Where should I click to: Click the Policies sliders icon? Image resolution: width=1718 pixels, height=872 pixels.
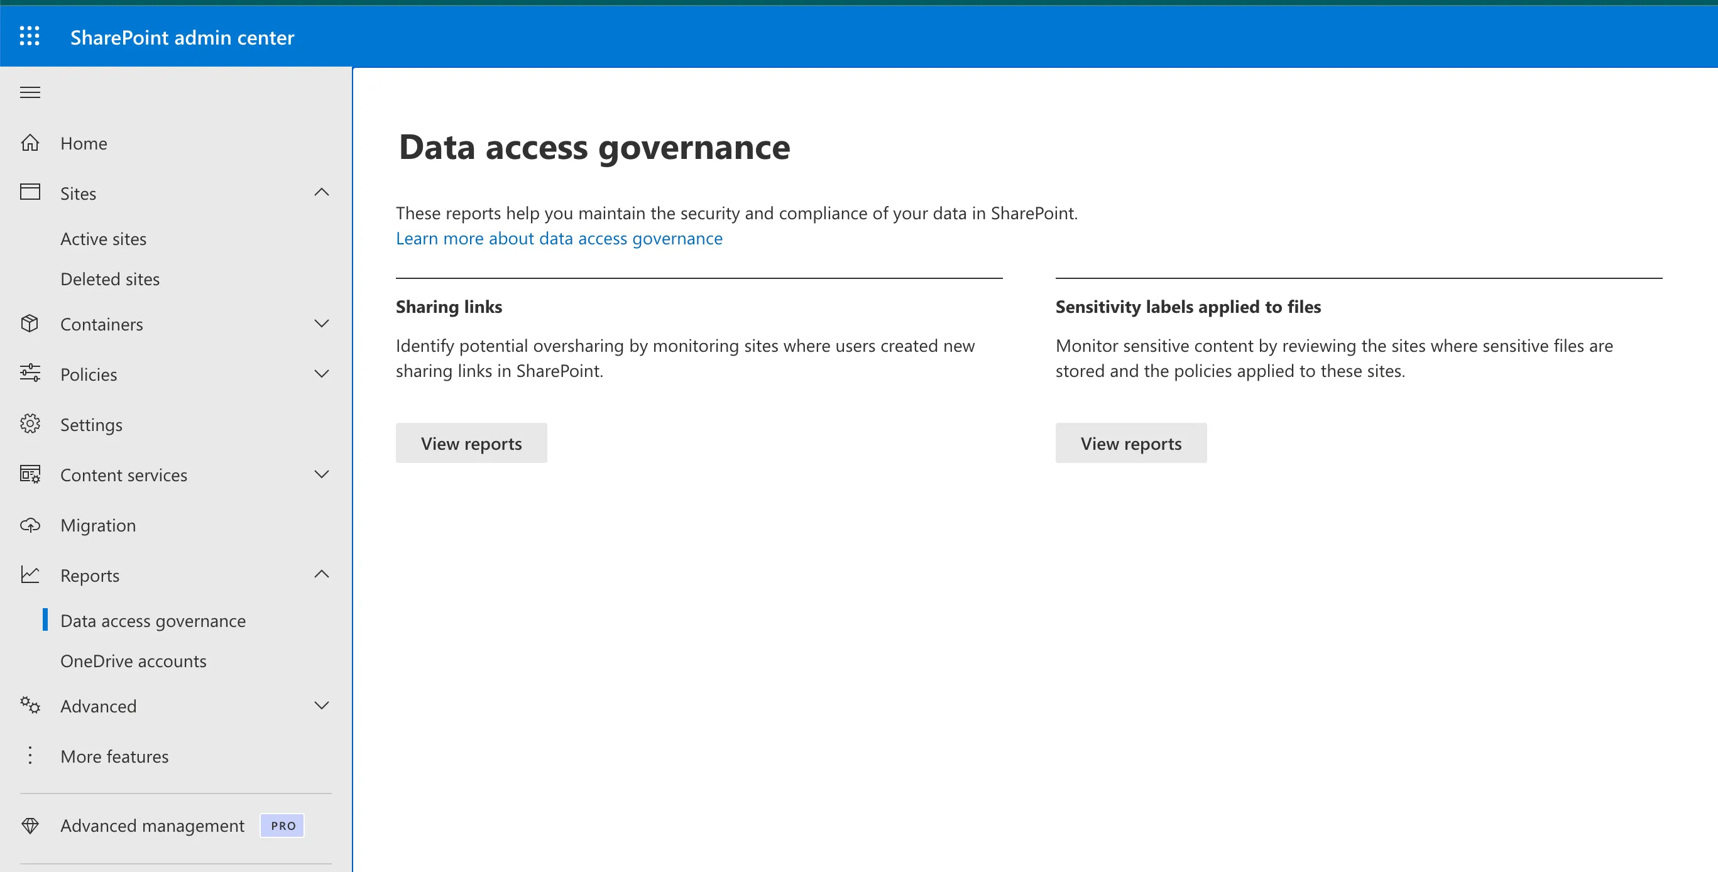coord(30,373)
